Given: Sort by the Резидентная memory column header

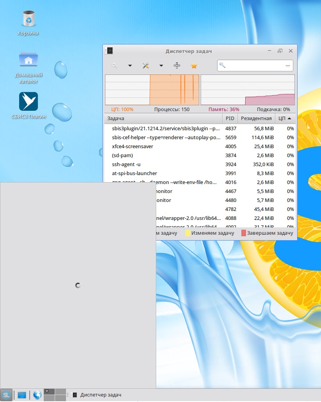Looking at the screenshot, I should click(x=256, y=119).
